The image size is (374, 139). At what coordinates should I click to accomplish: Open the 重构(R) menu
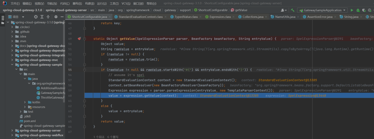77,4
